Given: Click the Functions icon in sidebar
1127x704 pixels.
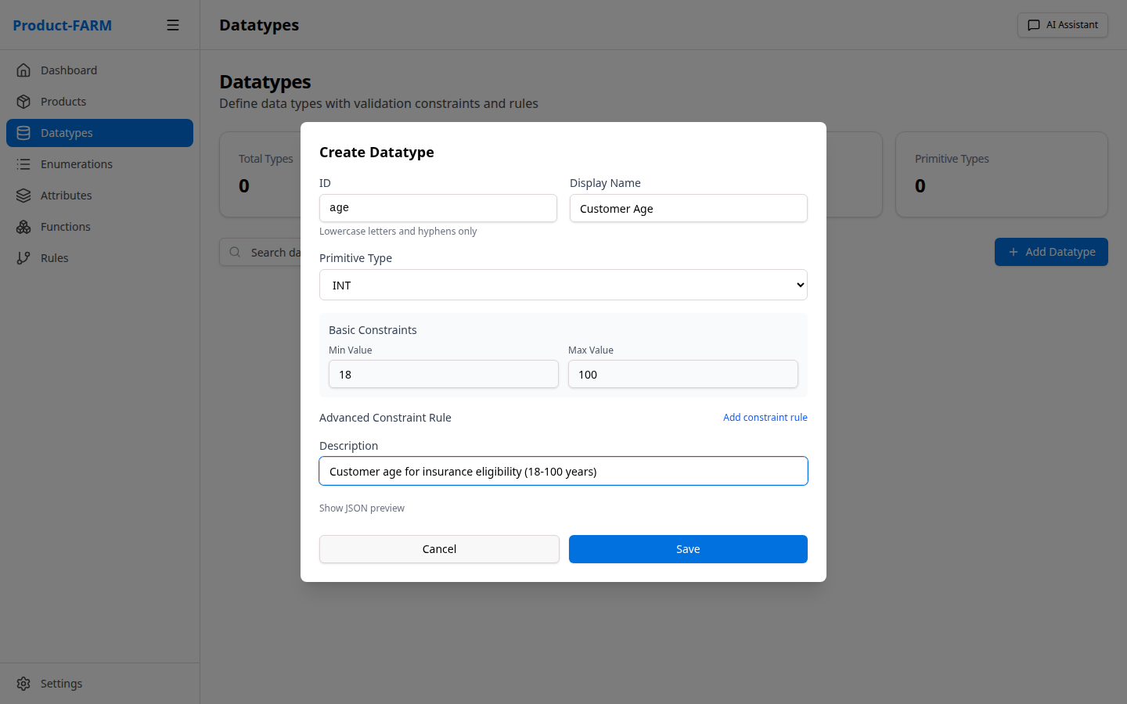Looking at the screenshot, I should point(23,227).
